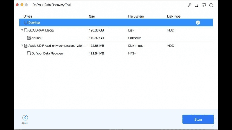Collapse the GOODRAM Media tree node
Image resolution: width=232 pixels, height=130 pixels.
pyautogui.click(x=22, y=30)
